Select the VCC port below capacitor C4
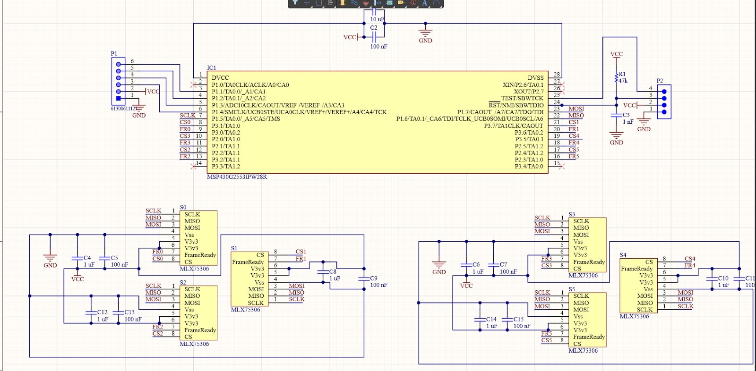This screenshot has height=371, width=756. click(77, 277)
